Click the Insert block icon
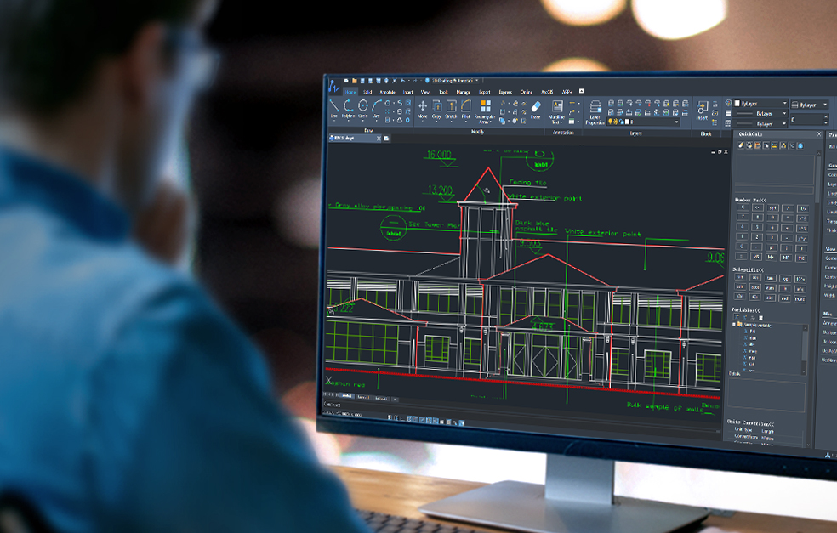Screen dimensions: 837x533 [x=703, y=111]
